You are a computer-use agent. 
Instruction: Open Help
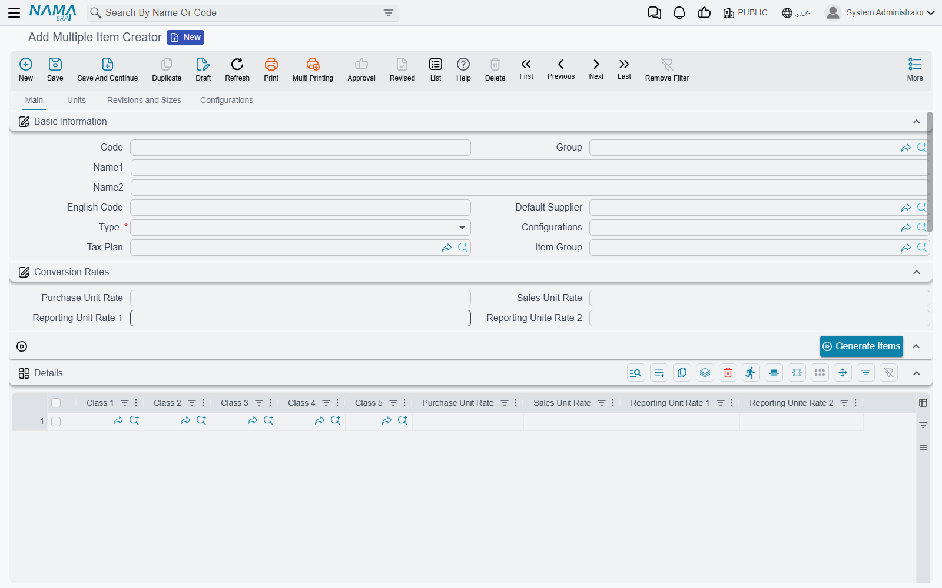463,69
